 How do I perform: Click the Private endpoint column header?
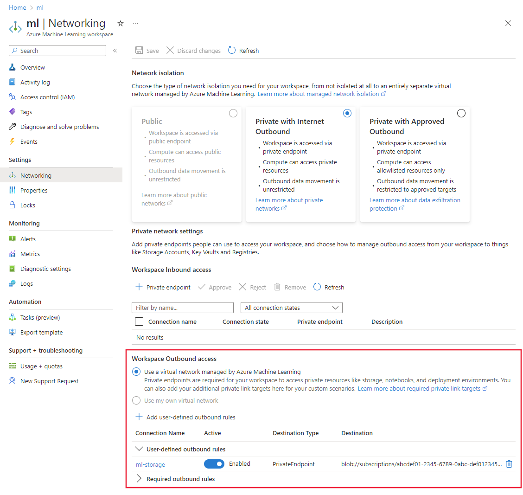click(319, 322)
